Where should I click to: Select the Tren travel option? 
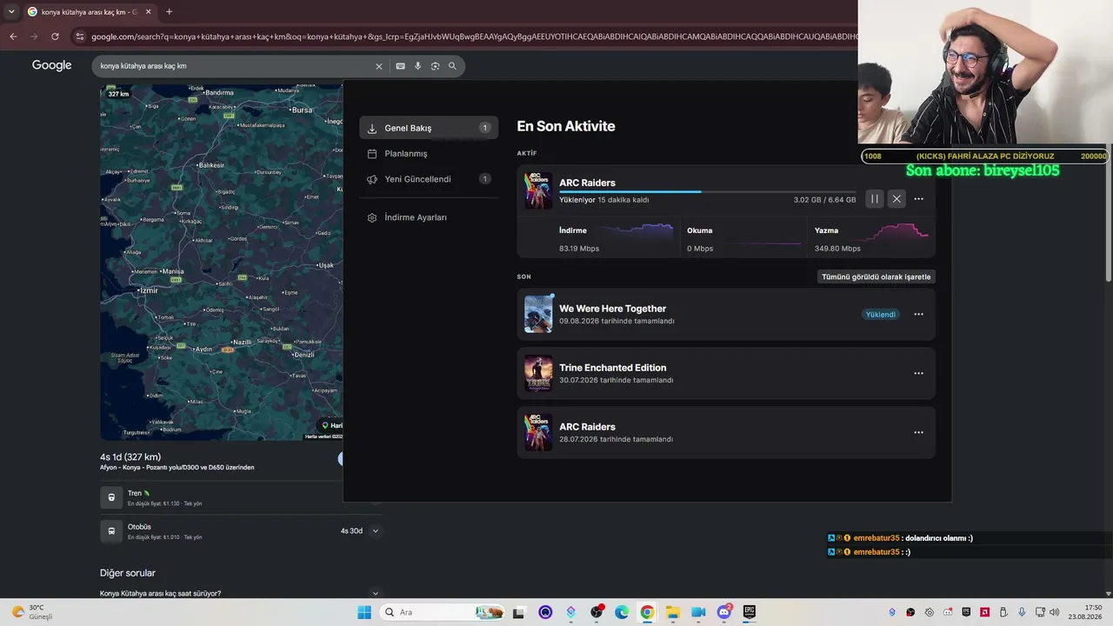[x=241, y=497]
